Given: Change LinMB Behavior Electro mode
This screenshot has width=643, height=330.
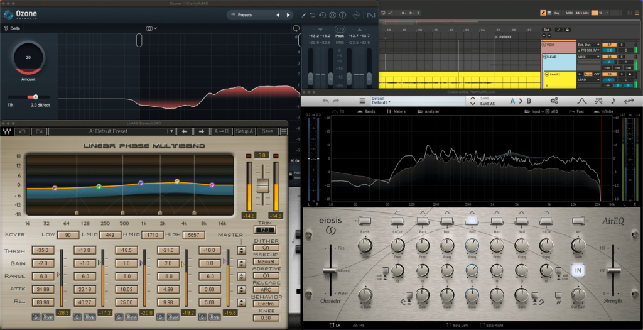Looking at the screenshot, I should point(266,304).
